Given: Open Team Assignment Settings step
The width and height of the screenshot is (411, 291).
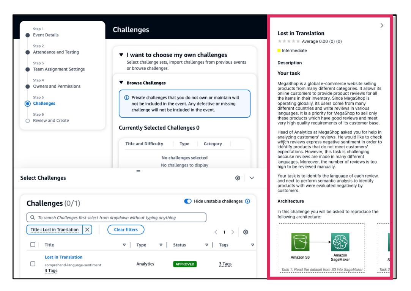Looking at the screenshot, I should tap(59, 69).
